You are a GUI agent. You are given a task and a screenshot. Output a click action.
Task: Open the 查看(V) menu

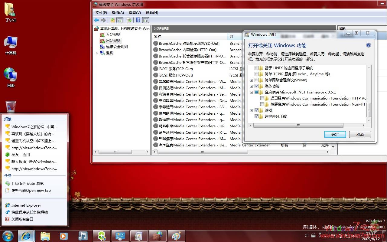[135, 12]
